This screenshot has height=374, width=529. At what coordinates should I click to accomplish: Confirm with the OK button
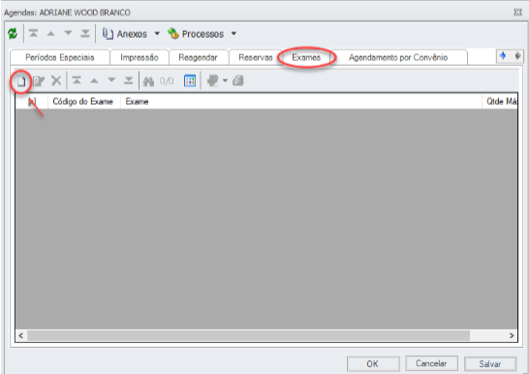pyautogui.click(x=373, y=364)
